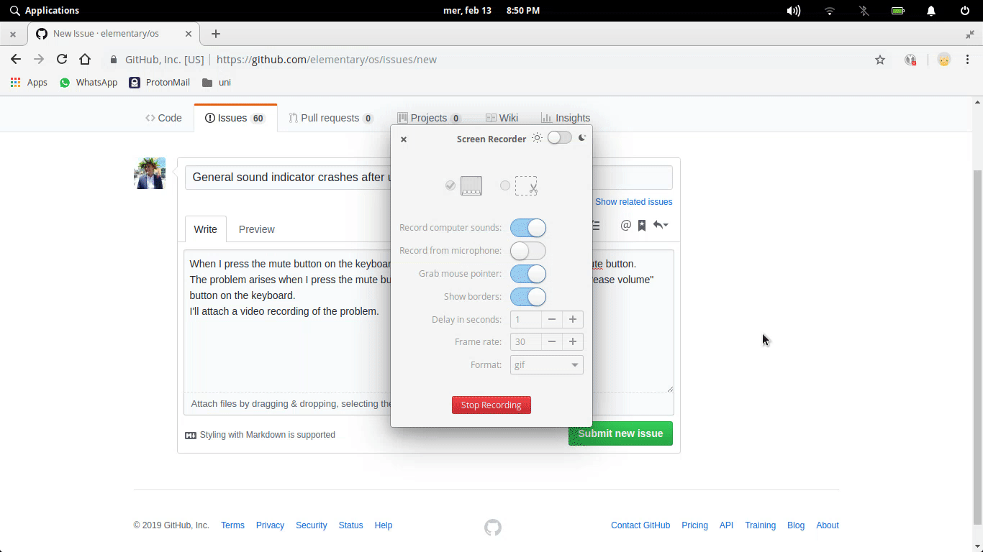
Task: Open the Issues repository tab
Action: [235, 118]
